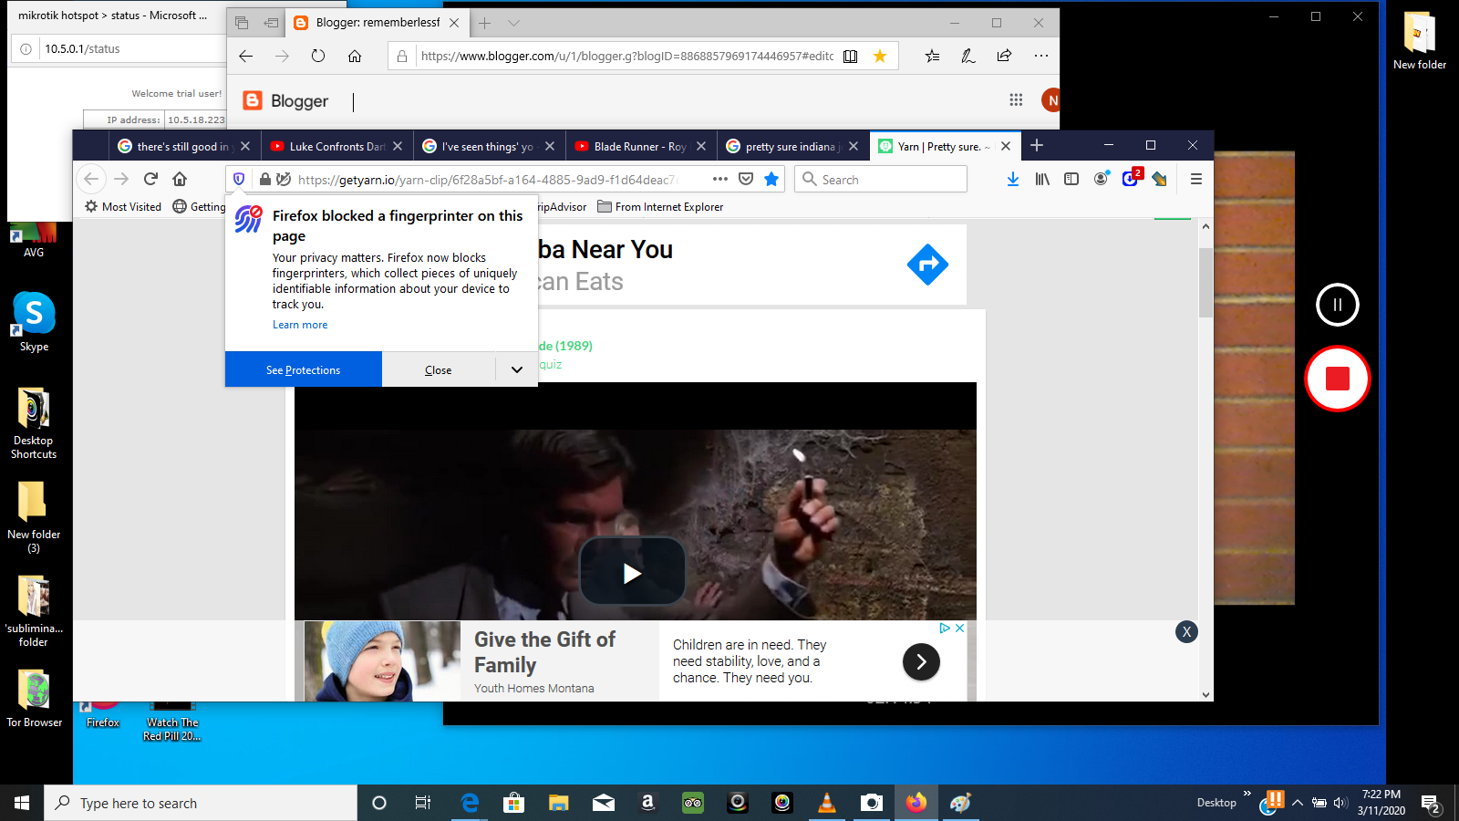Pause the screen recording
This screenshot has width=1459, height=821.
click(1338, 305)
